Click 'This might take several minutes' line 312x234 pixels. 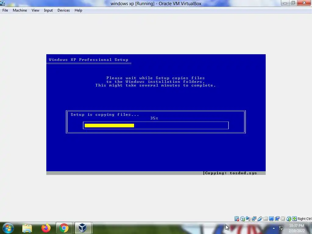(156, 85)
